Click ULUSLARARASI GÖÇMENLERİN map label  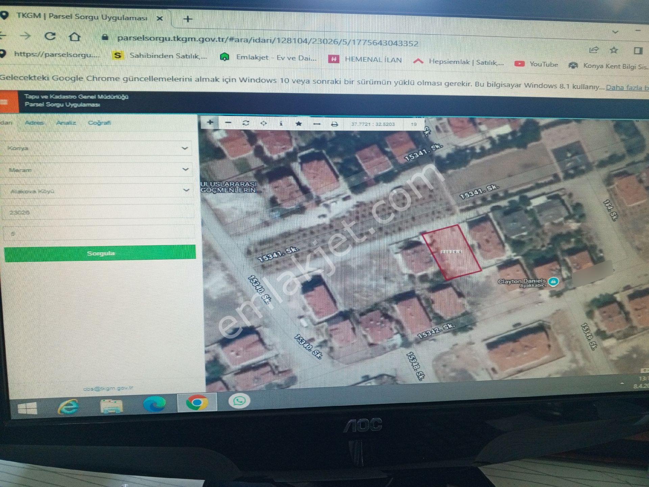(x=231, y=187)
